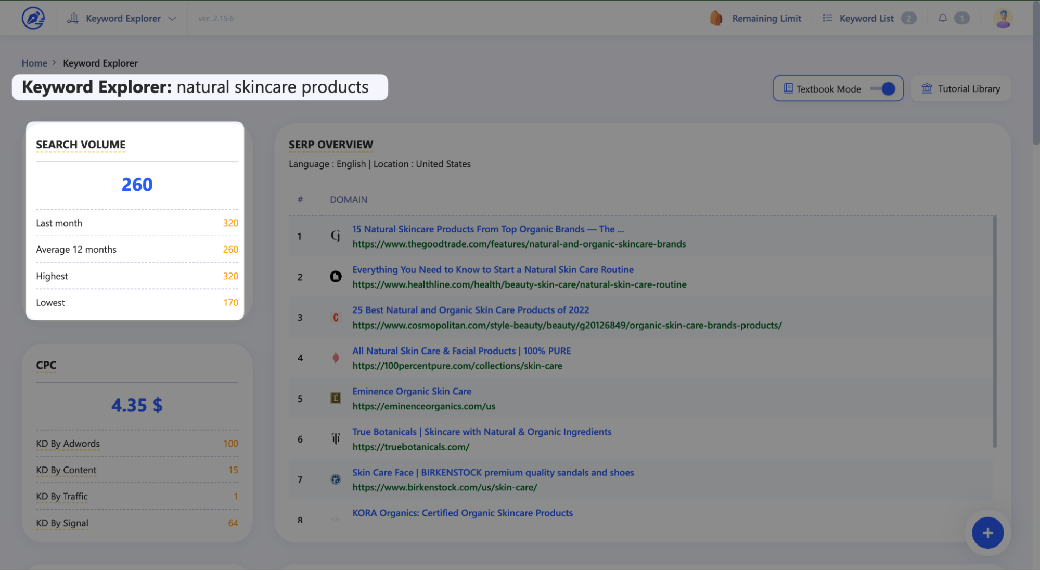Click the blue plus floating button

click(x=987, y=533)
